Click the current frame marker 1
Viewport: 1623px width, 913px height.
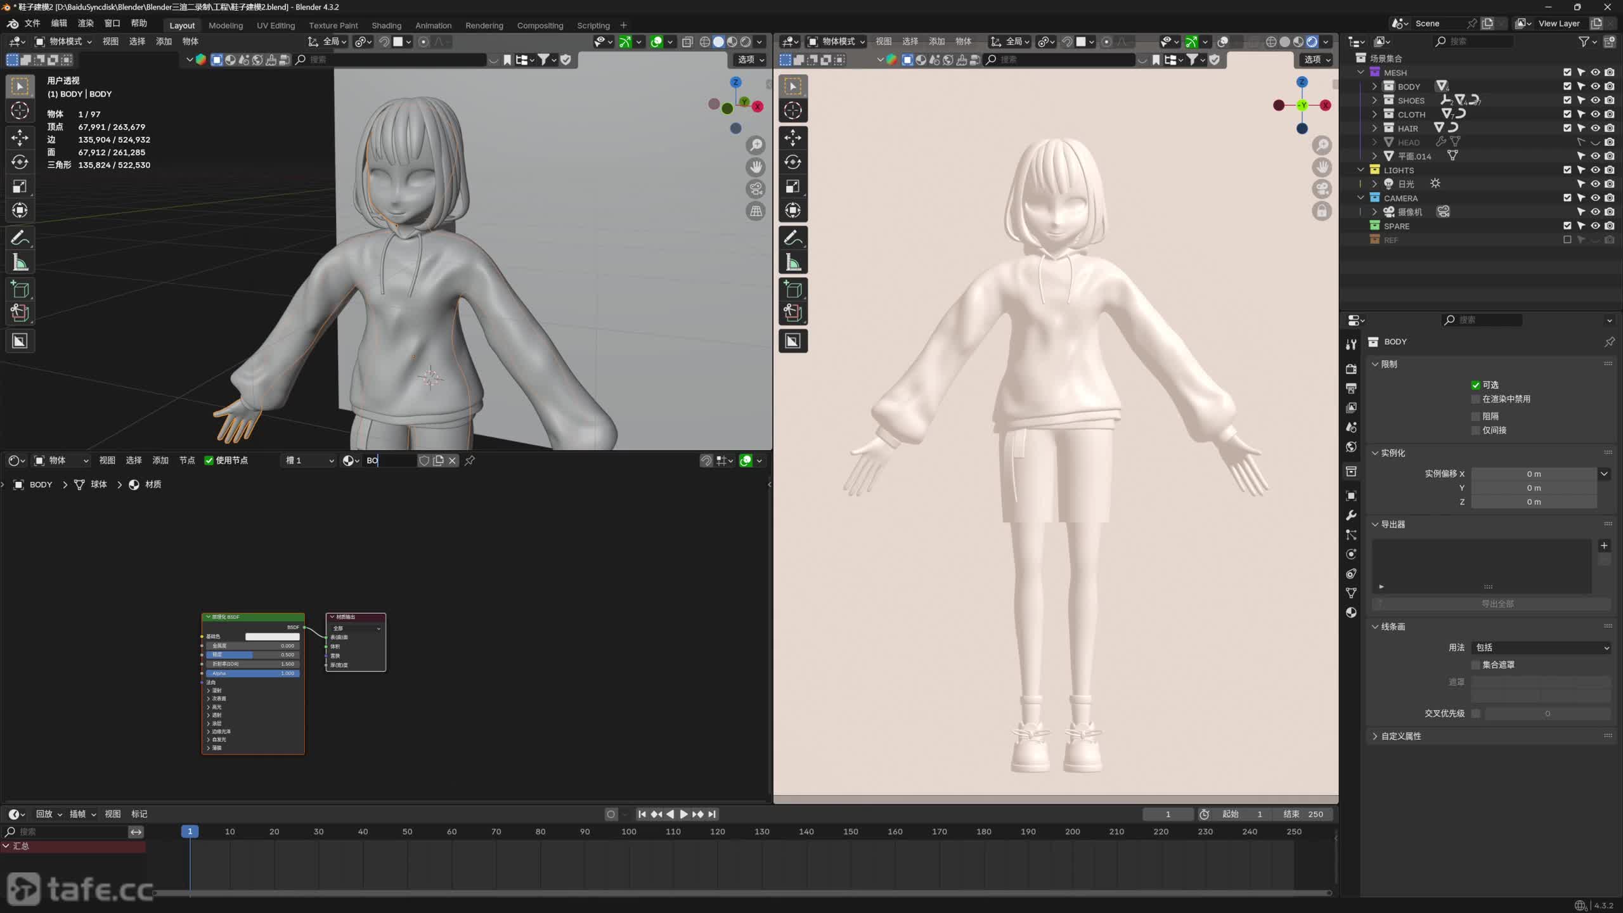(x=190, y=832)
